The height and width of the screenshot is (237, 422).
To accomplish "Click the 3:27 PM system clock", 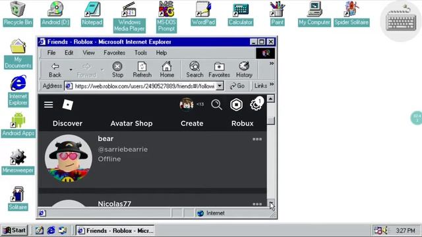I will click(x=406, y=230).
